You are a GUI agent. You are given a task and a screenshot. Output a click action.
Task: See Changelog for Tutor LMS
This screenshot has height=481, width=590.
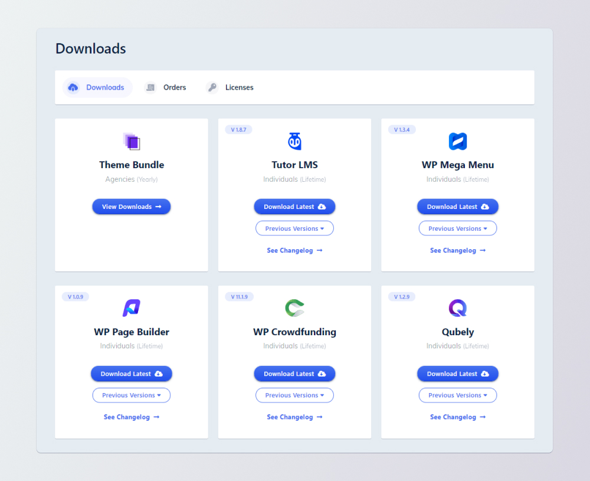[x=294, y=250]
